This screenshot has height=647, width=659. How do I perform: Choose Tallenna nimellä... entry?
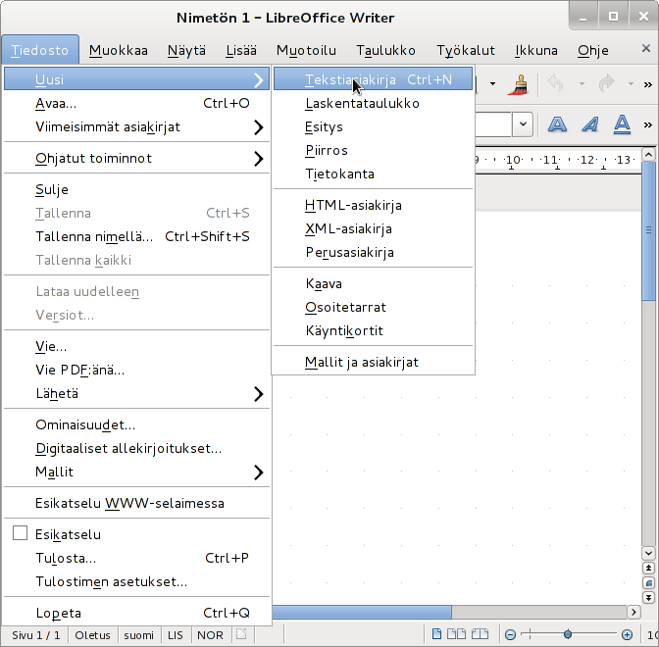click(x=136, y=236)
